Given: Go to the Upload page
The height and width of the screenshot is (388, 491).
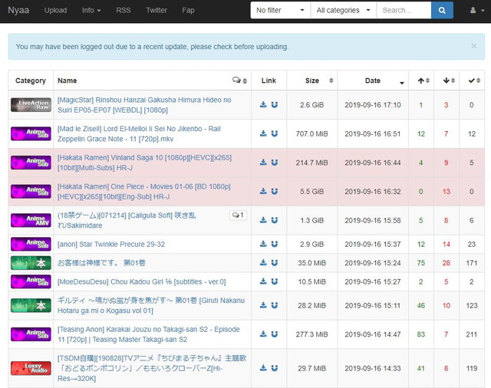Looking at the screenshot, I should (55, 10).
